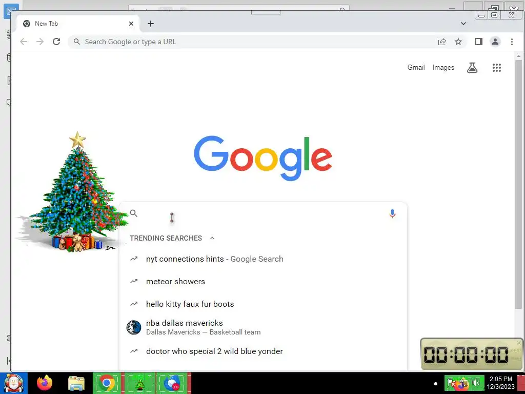Click inside the Google search field
This screenshot has height=394, width=525.
point(263,213)
